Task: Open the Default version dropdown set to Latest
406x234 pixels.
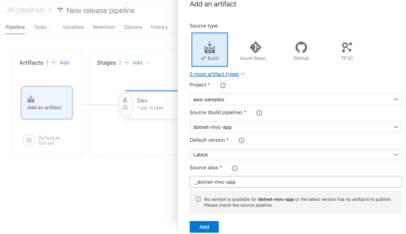Action: [295, 154]
